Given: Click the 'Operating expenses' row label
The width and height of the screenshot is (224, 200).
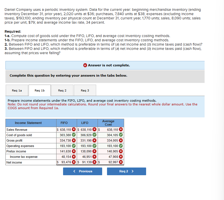Looking at the screenshot, I should click(20, 146).
